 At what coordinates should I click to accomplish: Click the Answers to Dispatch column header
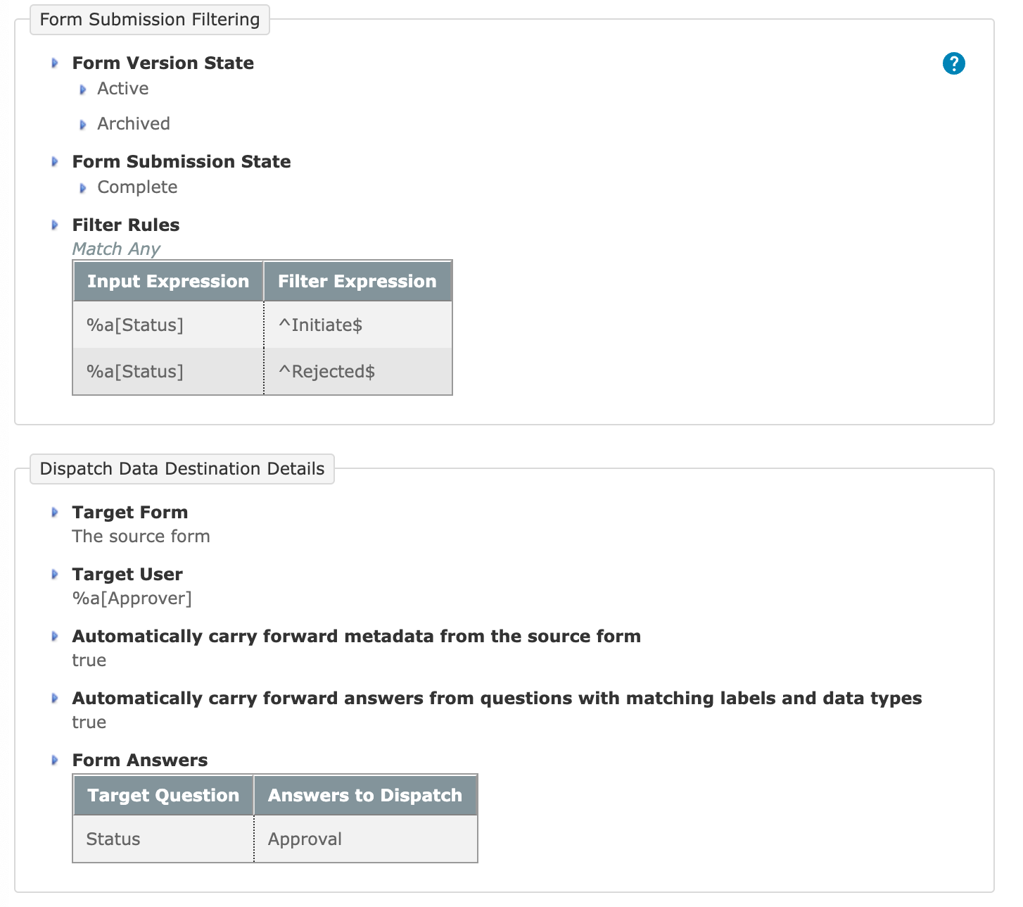coord(365,796)
